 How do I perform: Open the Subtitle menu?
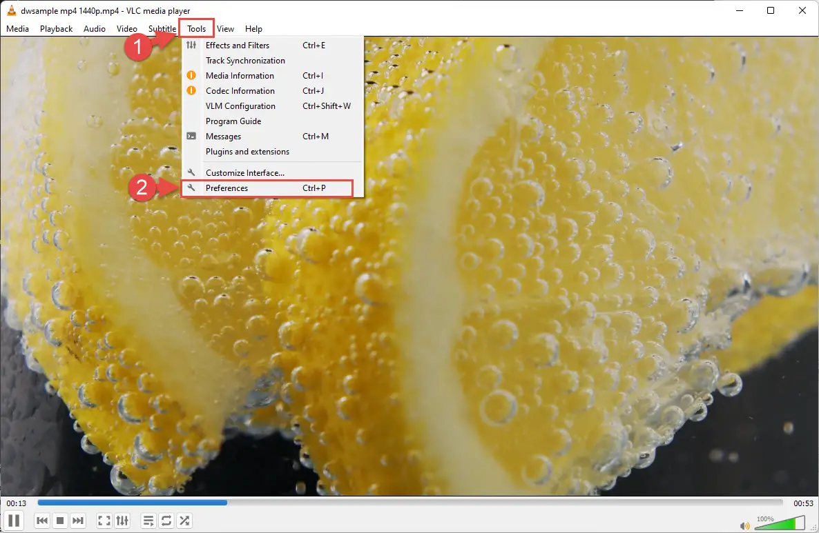coord(162,29)
